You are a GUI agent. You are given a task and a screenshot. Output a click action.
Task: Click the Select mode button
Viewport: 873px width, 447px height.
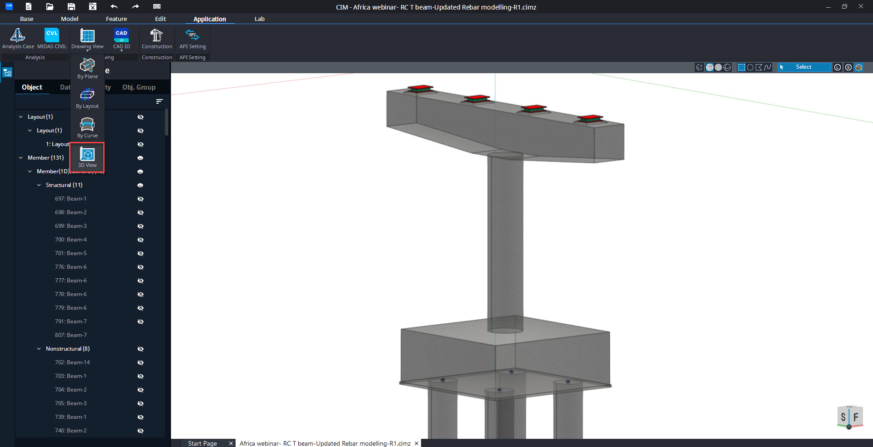click(803, 67)
